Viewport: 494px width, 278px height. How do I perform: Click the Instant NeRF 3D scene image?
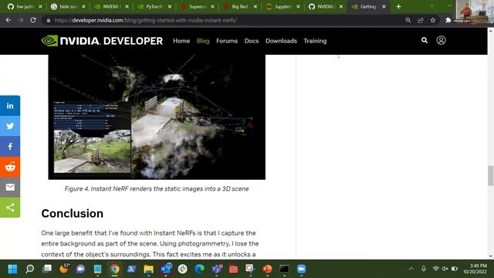[x=157, y=117]
